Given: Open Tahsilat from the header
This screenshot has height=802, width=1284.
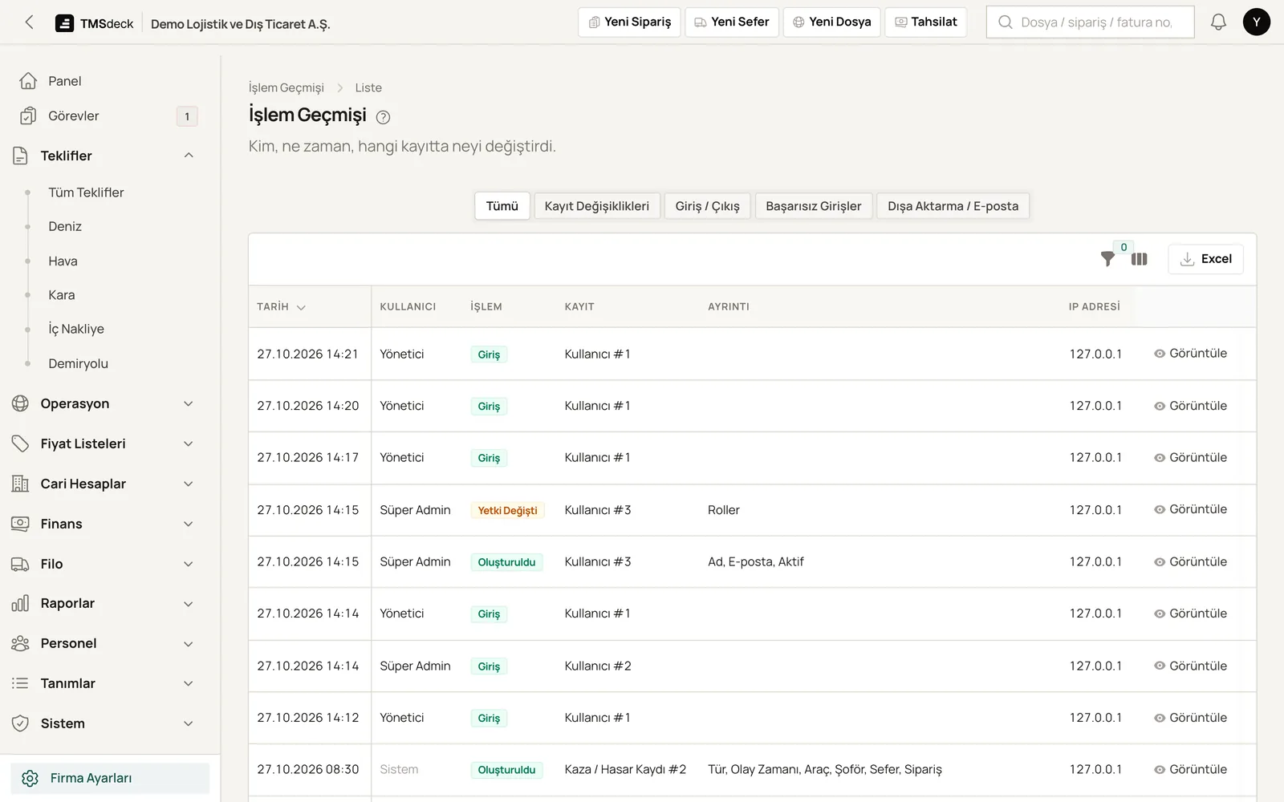Looking at the screenshot, I should [x=926, y=22].
